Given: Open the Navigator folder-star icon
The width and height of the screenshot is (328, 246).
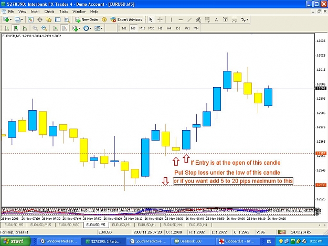Looking at the screenshot, I should pos(49,19).
